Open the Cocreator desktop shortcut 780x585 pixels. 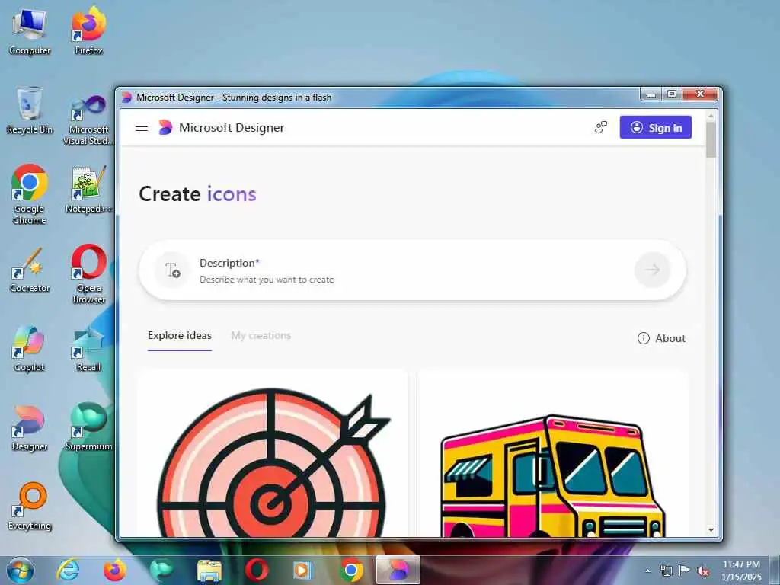[30, 270]
